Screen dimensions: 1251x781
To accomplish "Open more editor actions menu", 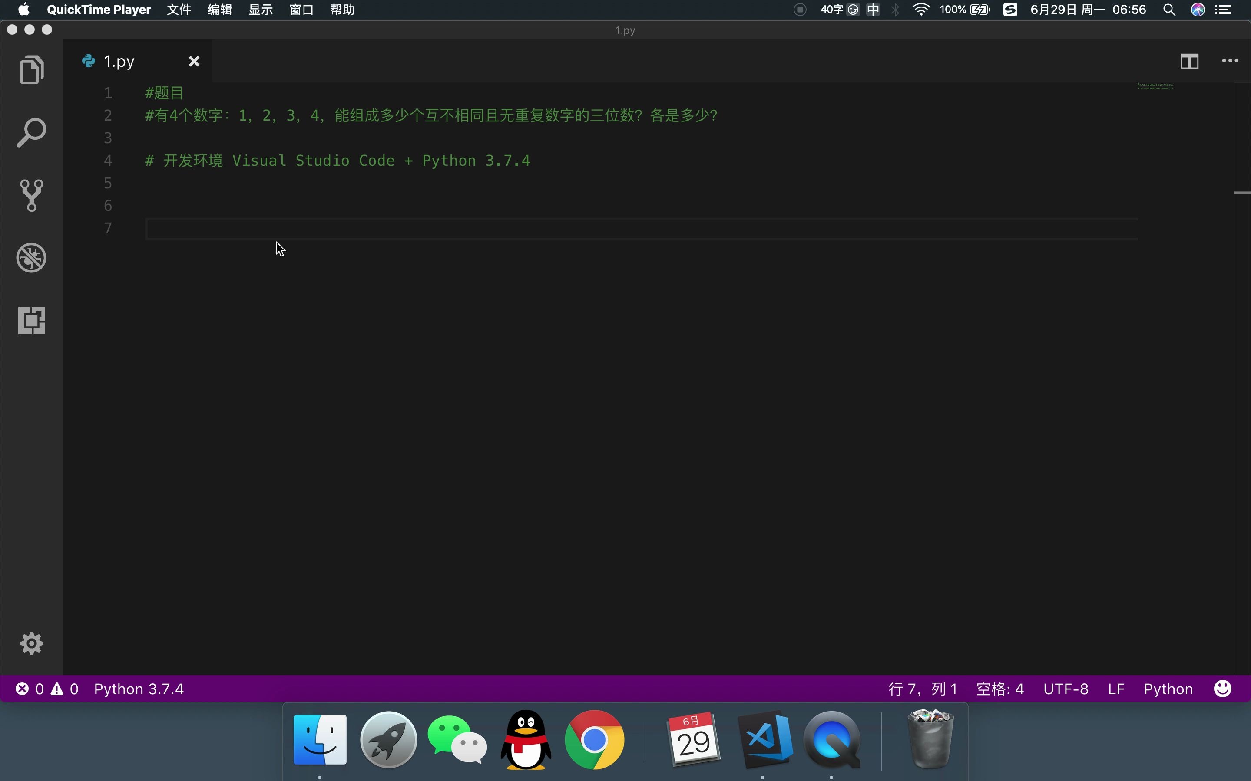I will (1230, 61).
